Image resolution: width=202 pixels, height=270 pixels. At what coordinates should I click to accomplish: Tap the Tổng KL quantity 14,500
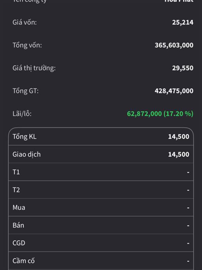[x=179, y=137]
